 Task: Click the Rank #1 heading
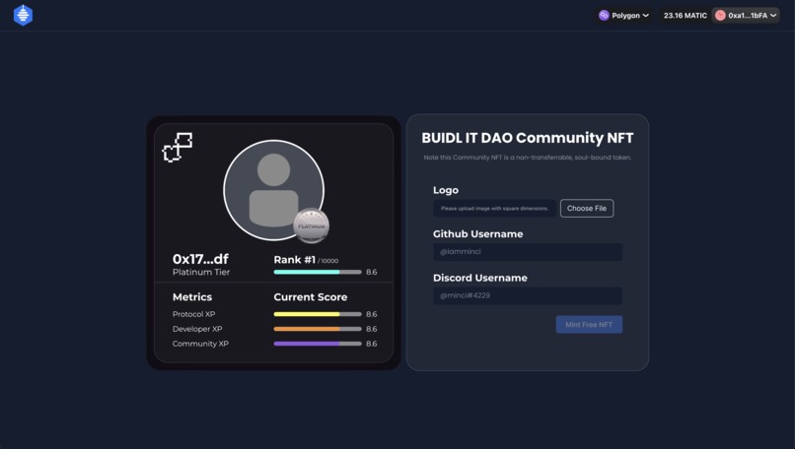tap(295, 260)
